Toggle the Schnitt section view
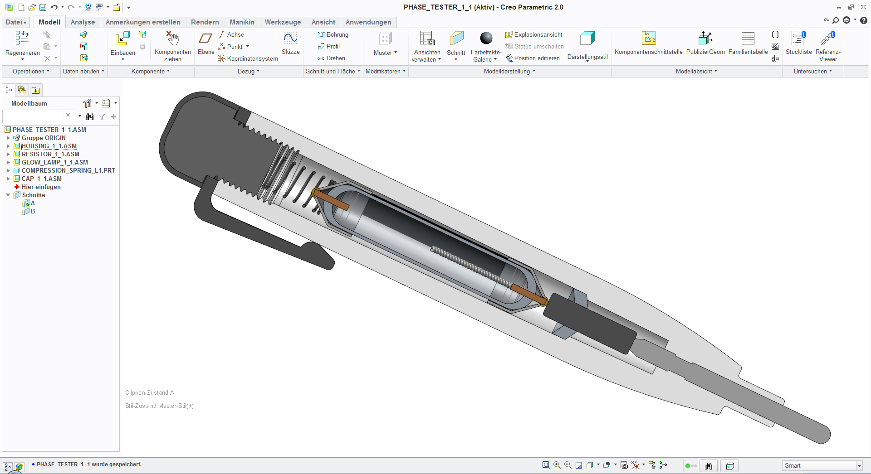The height and width of the screenshot is (474, 871). tap(456, 39)
